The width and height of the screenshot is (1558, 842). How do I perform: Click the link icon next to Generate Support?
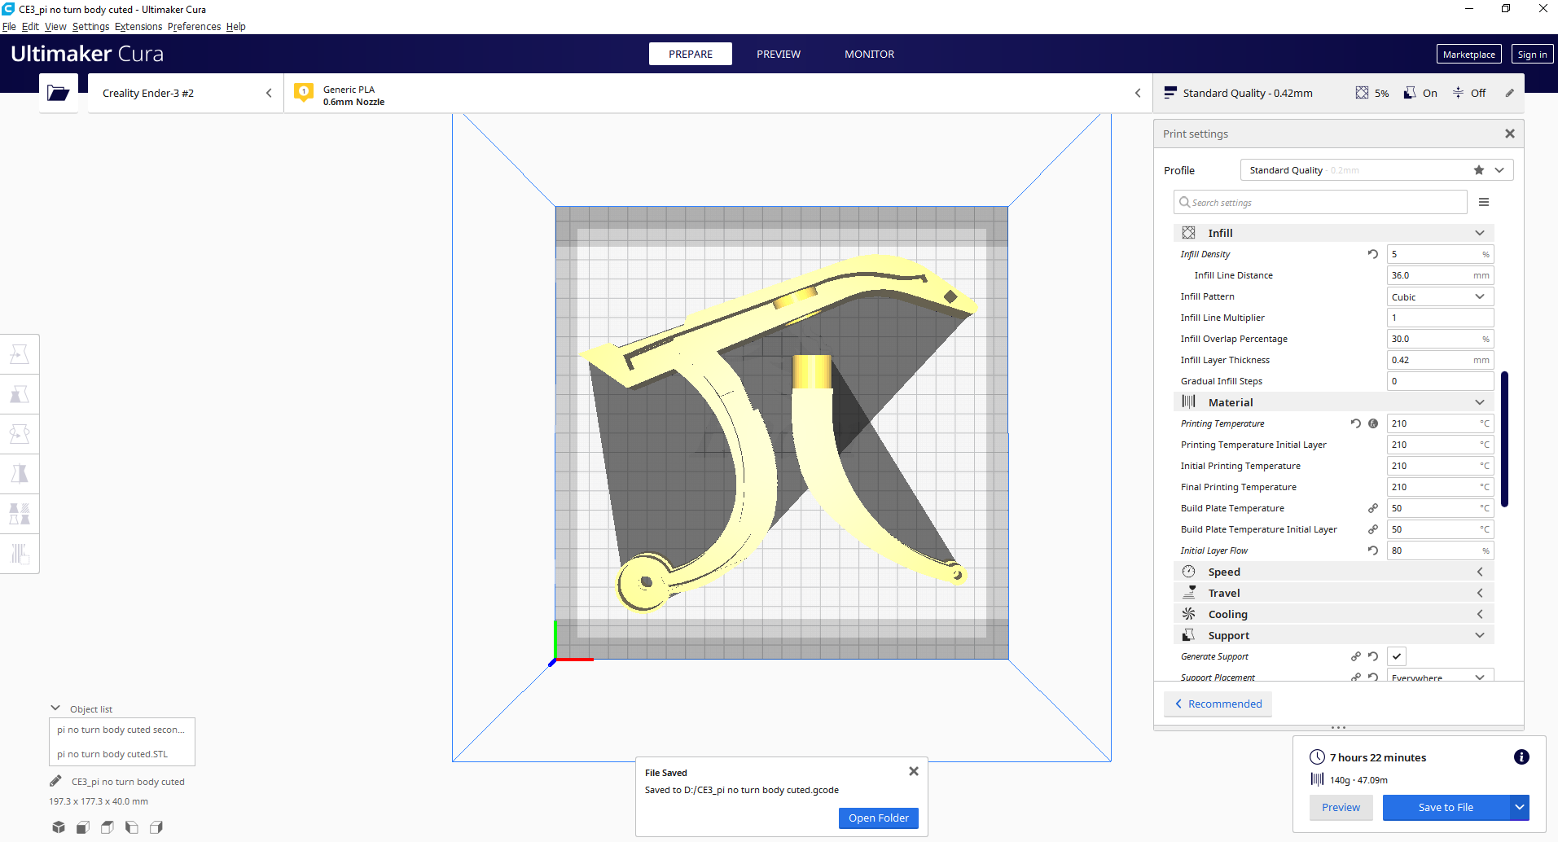(1356, 656)
